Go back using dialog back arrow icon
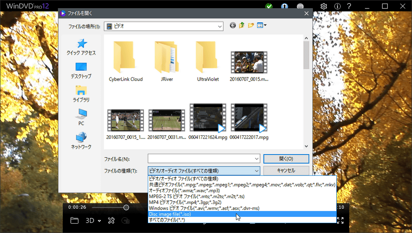 point(233,25)
